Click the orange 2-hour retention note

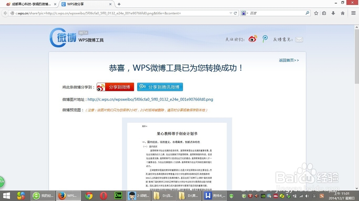click(146, 110)
